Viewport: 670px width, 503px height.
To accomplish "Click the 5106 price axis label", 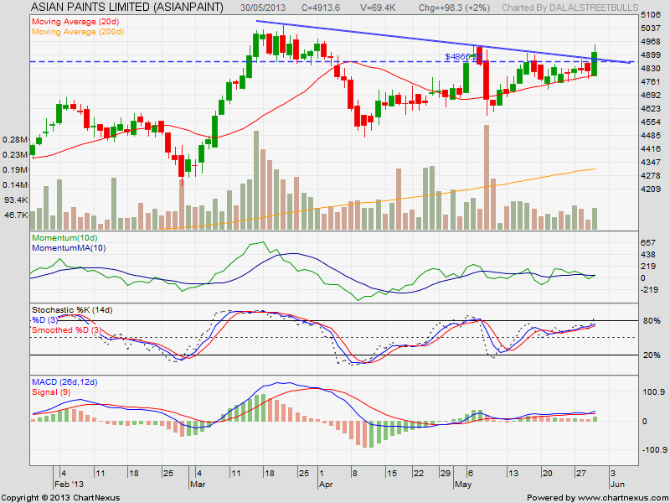I will coord(652,15).
